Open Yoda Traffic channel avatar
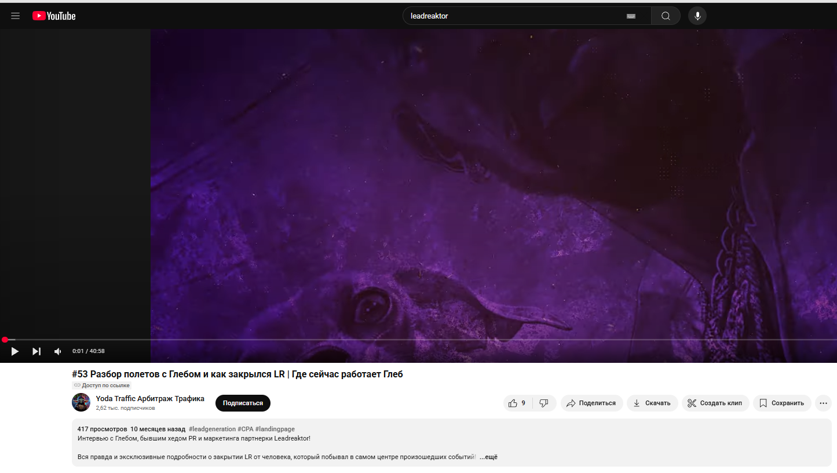The image size is (837, 473). (x=81, y=402)
